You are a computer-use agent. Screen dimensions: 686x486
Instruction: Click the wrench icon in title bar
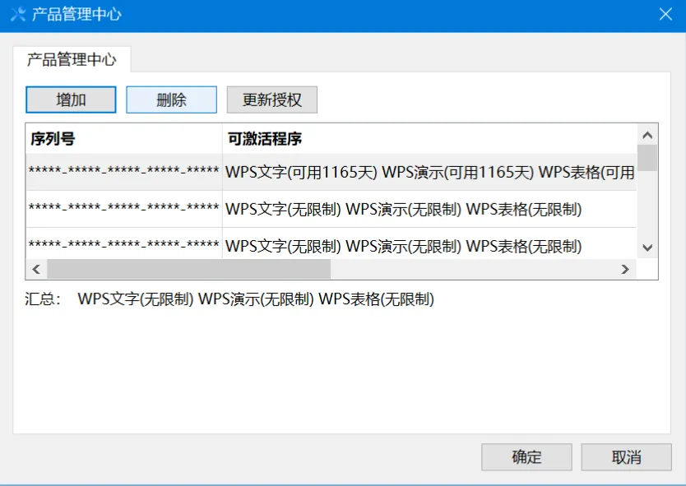click(x=18, y=15)
